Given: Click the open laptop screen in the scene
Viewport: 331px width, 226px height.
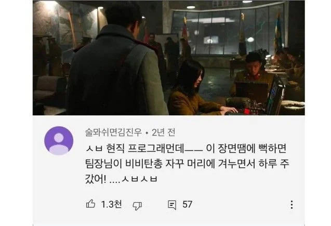Looking at the screenshot, I should (275, 95).
